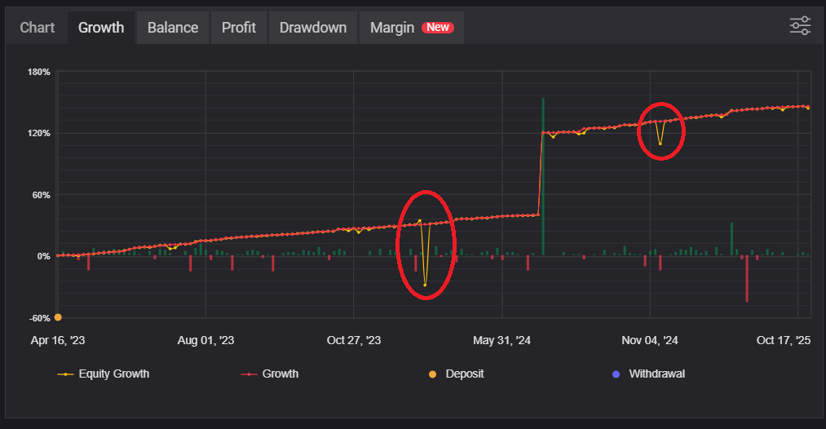Click the 180% y-axis label

click(x=39, y=72)
